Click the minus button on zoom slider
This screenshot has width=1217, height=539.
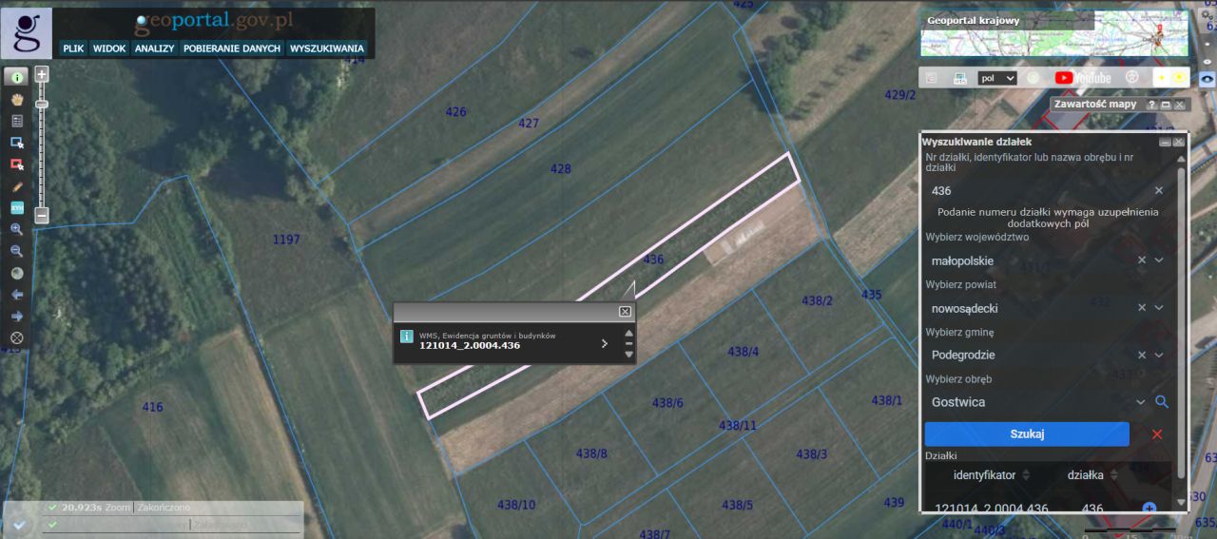tap(42, 216)
